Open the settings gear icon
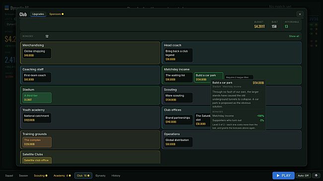This screenshot has height=181, width=323. [x=316, y=176]
